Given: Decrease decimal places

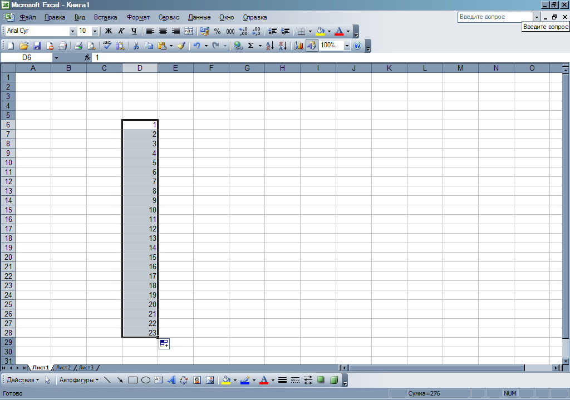Looking at the screenshot, I should (x=256, y=31).
